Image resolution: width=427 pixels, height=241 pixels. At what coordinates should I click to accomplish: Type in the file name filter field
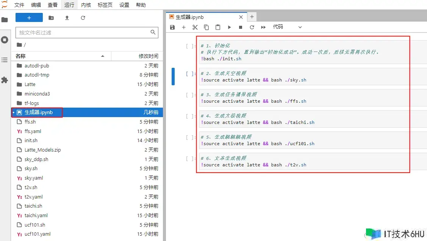pyautogui.click(x=83, y=33)
